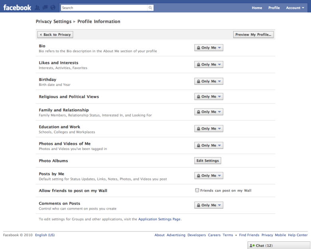Change Family and Relationship privacy setting
This screenshot has height=249, width=311.
click(209, 112)
